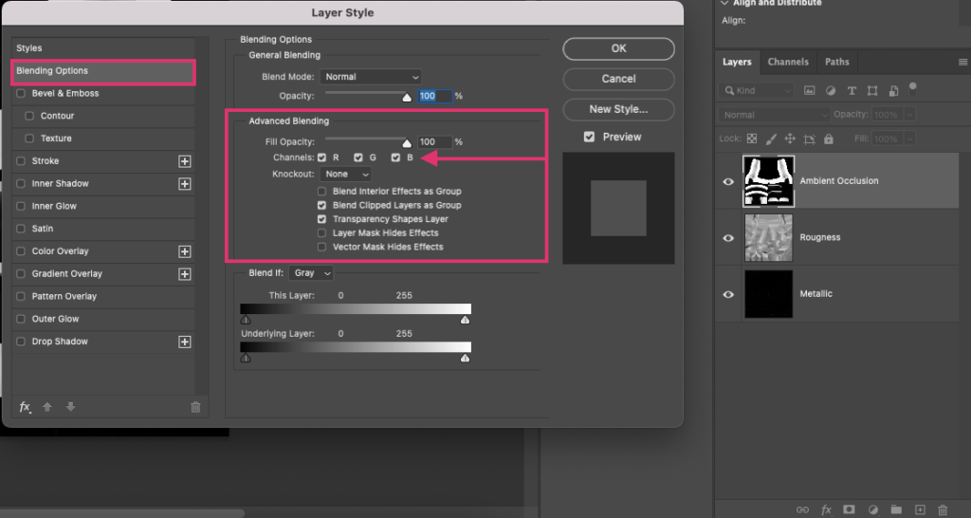This screenshot has height=518, width=971.
Task: Click the delete effect trash icon in dialog
Action: 195,407
